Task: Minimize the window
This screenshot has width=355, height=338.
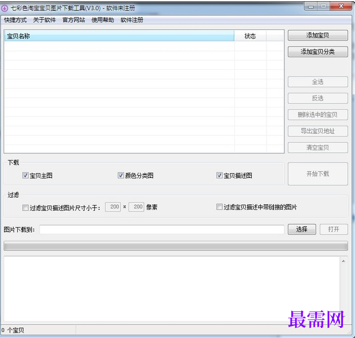Action: tap(311, 7)
